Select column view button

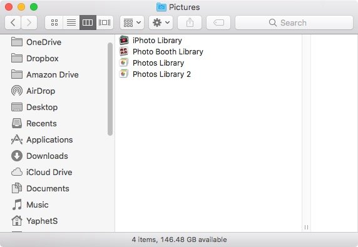pyautogui.click(x=88, y=23)
